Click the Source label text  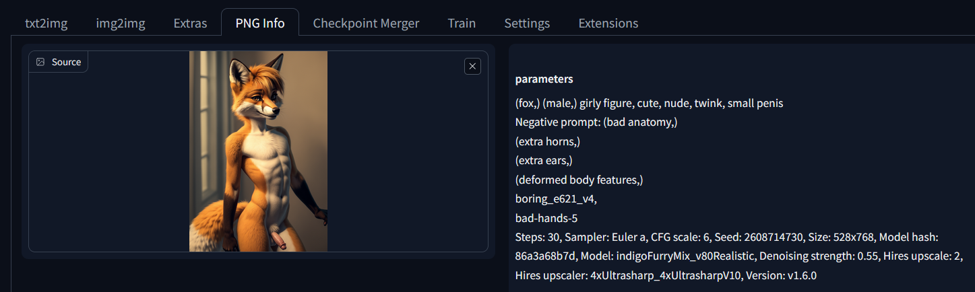click(66, 62)
